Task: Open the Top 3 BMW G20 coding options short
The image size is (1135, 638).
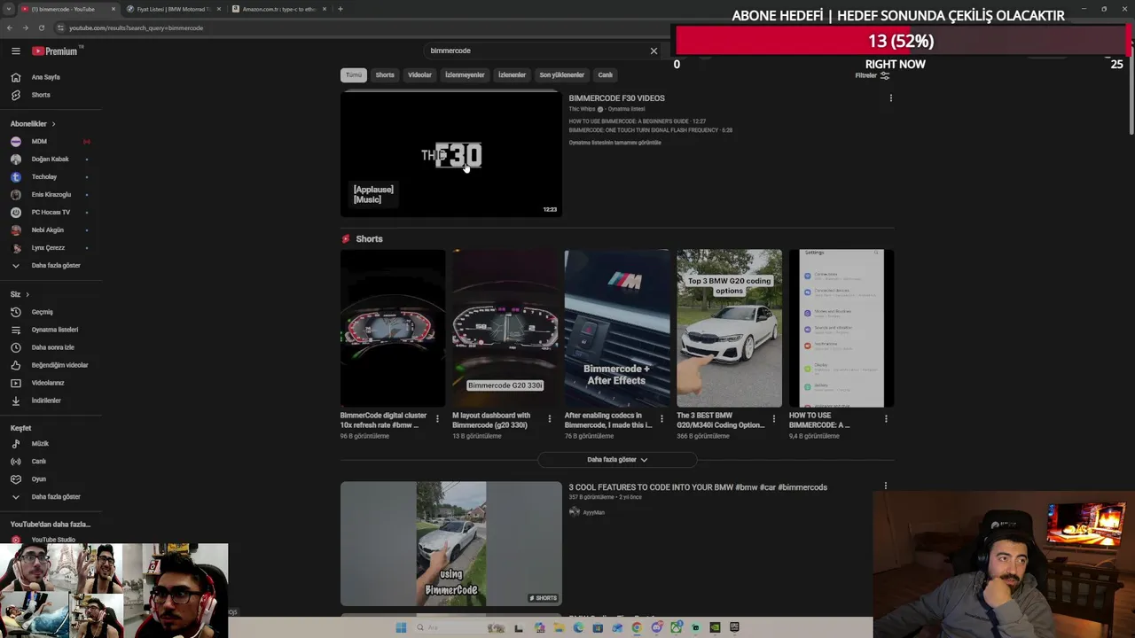Action: click(729, 328)
